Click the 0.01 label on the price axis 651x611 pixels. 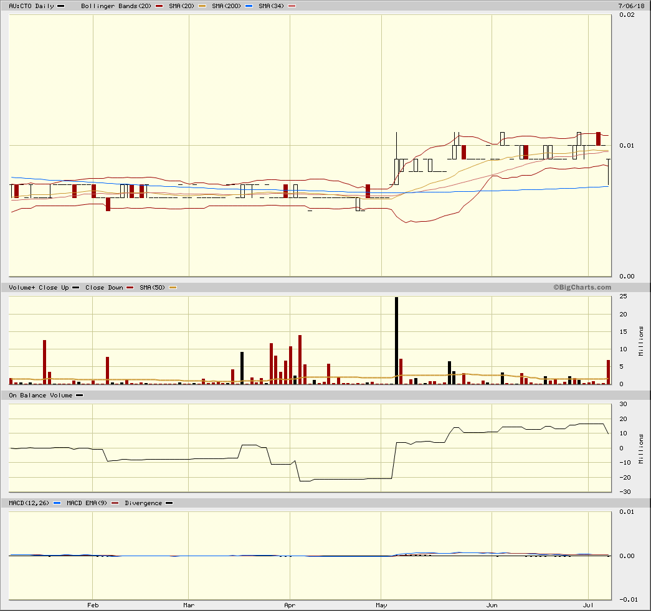627,145
